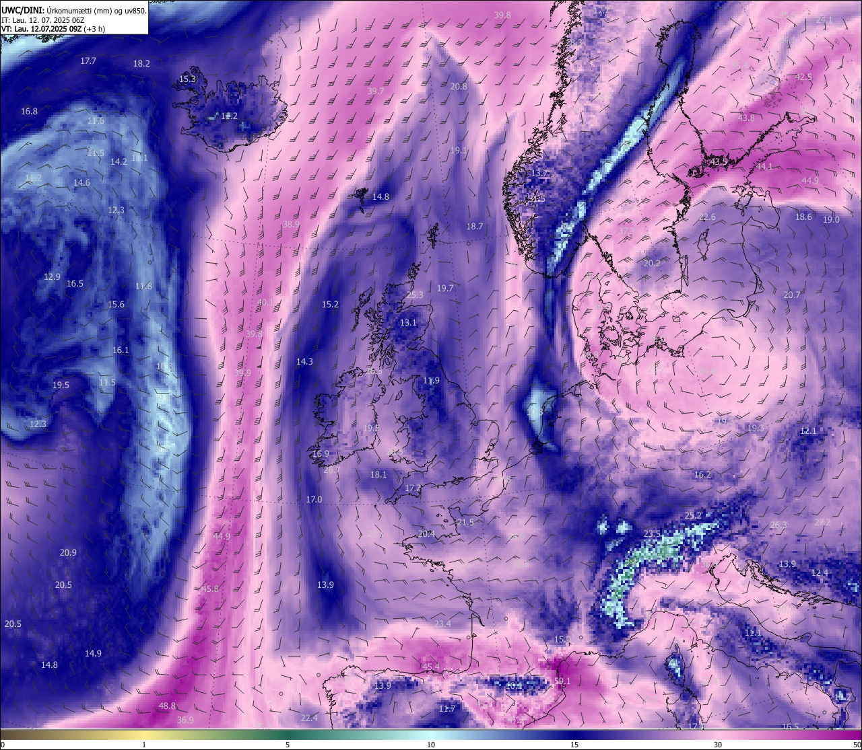This screenshot has height=750, width=862.
Task: Click the UWC/DINI Úrkomumætti title text
Action: 74,11
